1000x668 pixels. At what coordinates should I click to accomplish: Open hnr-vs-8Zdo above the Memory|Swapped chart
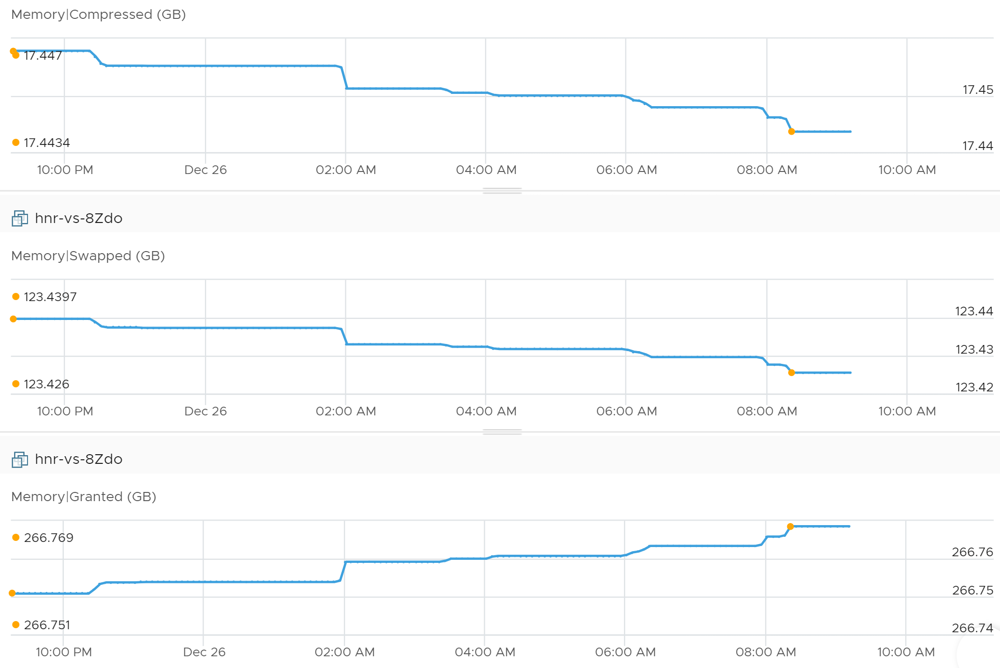[79, 218]
